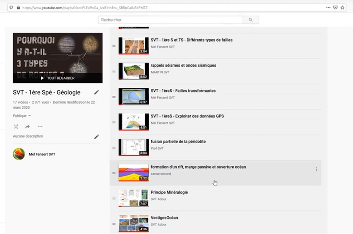This screenshot has width=353, height=234.
Task: Click the VestigesOcéan thumbnail
Action: tap(134, 223)
